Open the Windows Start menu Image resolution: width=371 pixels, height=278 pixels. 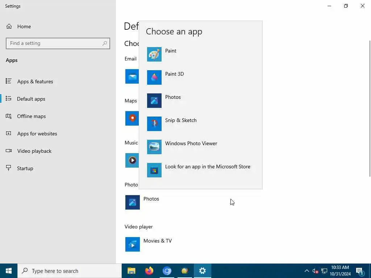coord(9,271)
